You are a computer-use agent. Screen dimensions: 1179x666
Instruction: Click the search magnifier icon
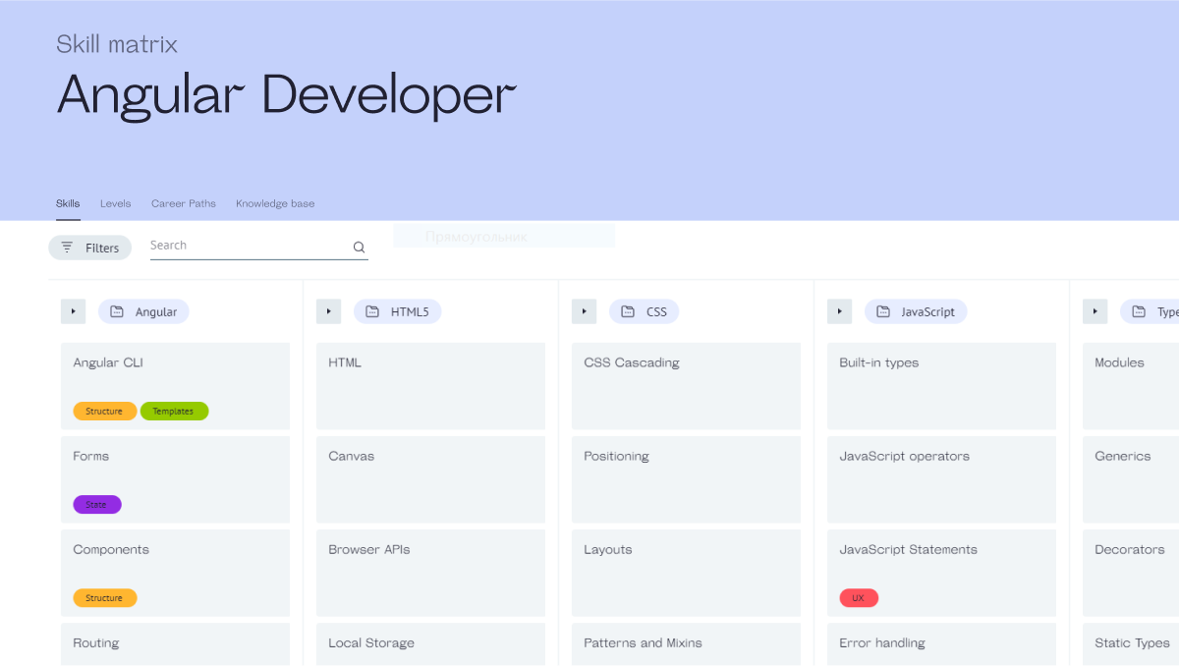[359, 248]
